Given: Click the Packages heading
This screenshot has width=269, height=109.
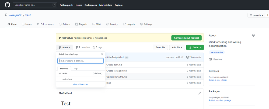Looking at the screenshot, I should (x=214, y=91).
